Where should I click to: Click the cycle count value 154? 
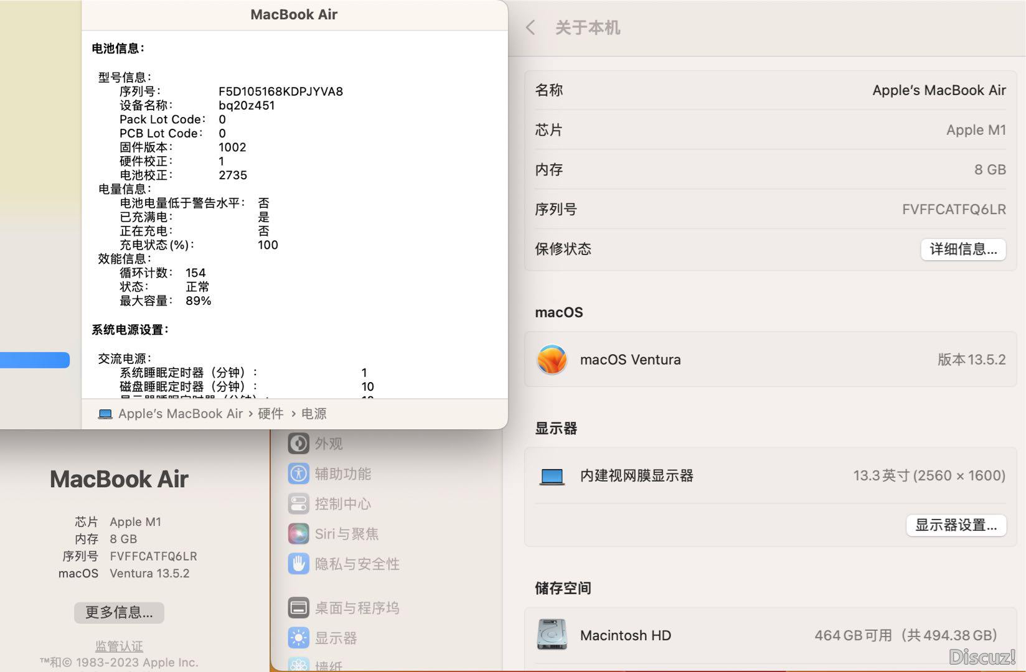tap(195, 273)
